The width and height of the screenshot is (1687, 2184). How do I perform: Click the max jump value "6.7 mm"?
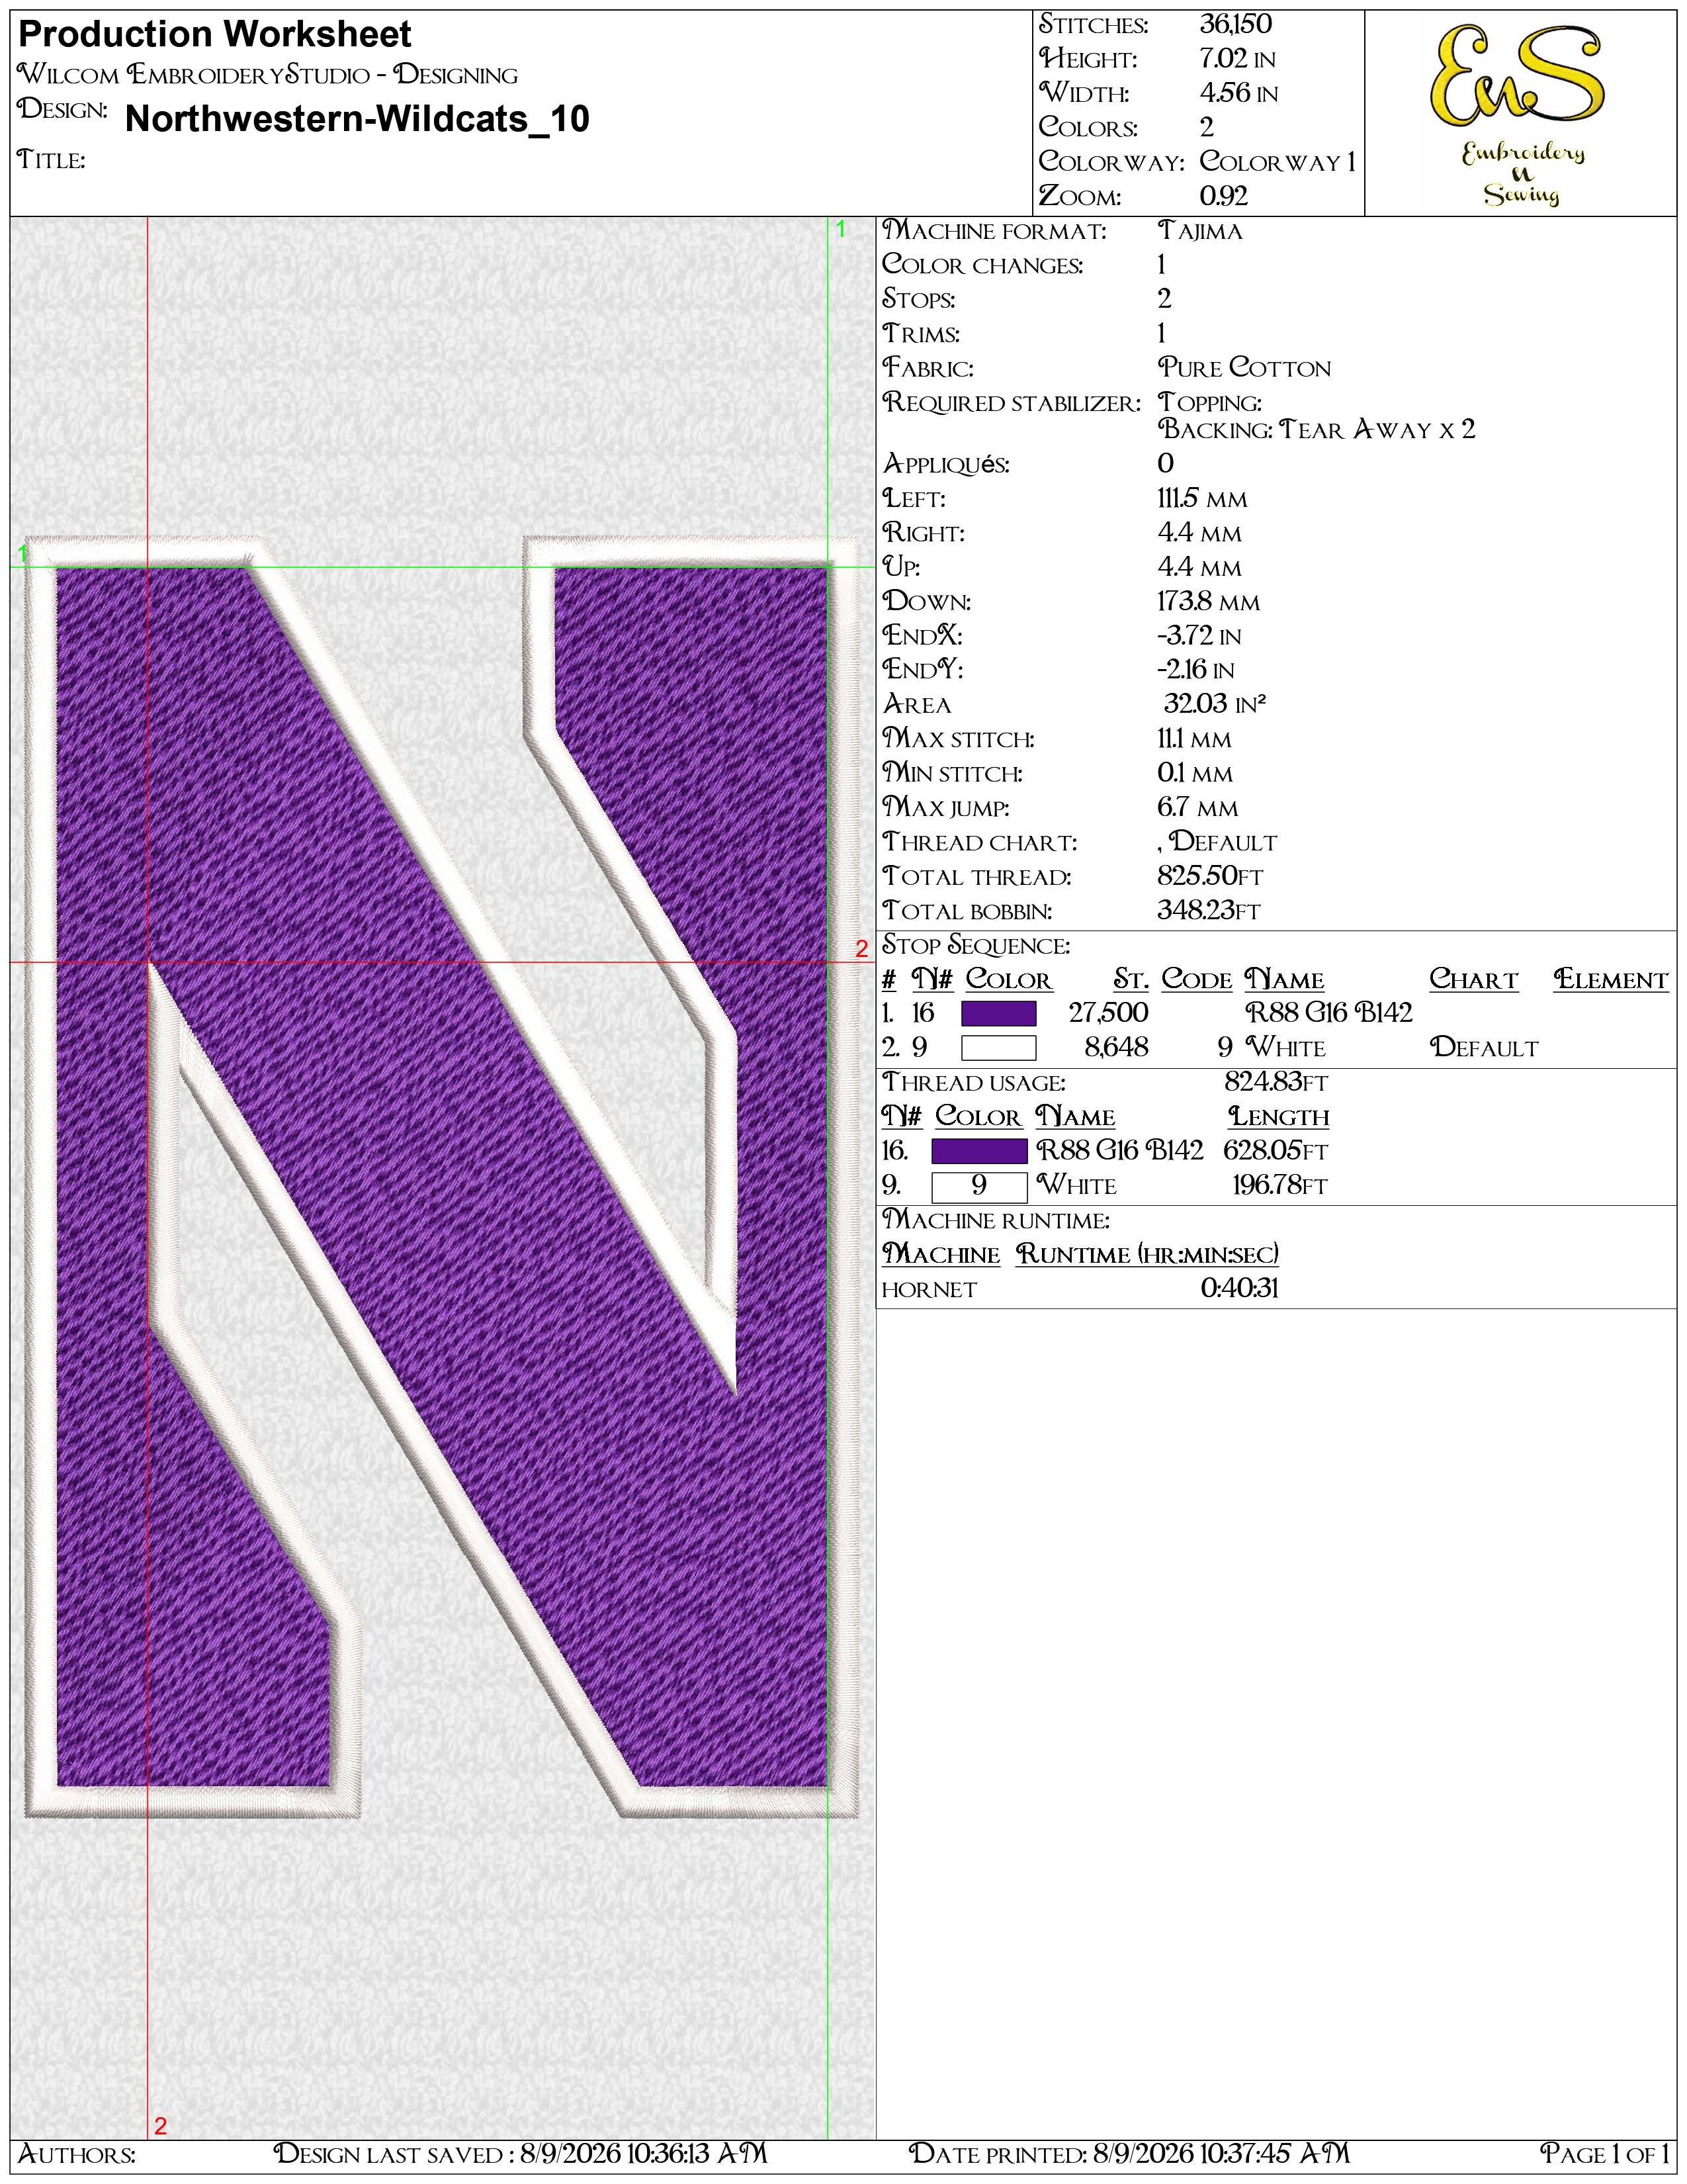1197,807
